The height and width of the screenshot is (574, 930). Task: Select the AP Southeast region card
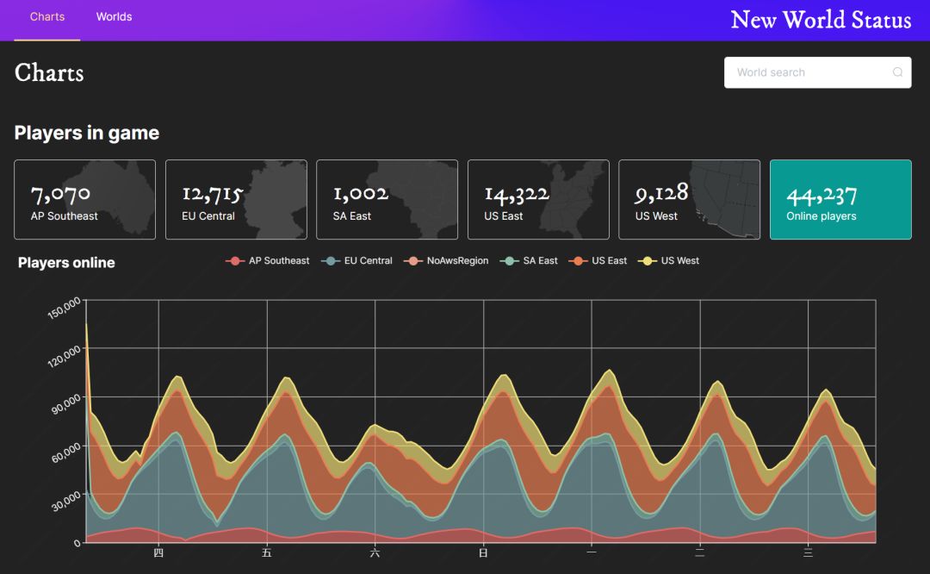(84, 199)
